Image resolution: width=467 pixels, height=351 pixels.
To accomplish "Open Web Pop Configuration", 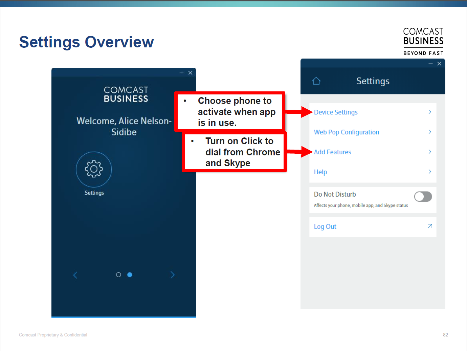I will [373, 132].
